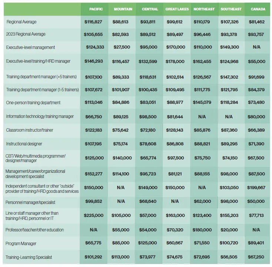Select the Executive-level management row label

point(30,47)
